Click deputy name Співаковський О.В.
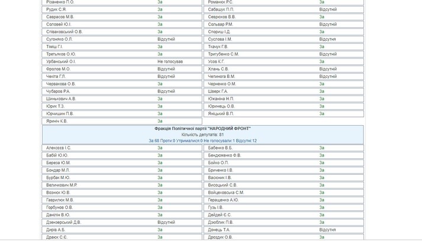Screen dimensions: 422x241 pos(65,32)
